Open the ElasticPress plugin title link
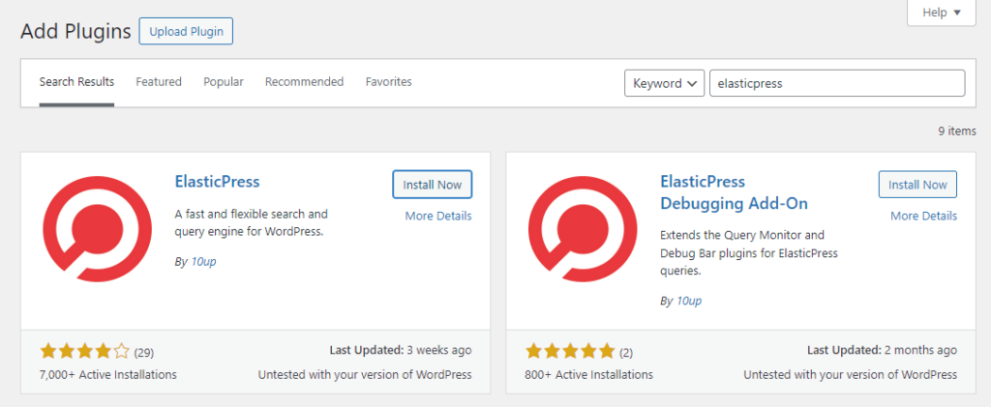991x407 pixels. click(x=218, y=182)
